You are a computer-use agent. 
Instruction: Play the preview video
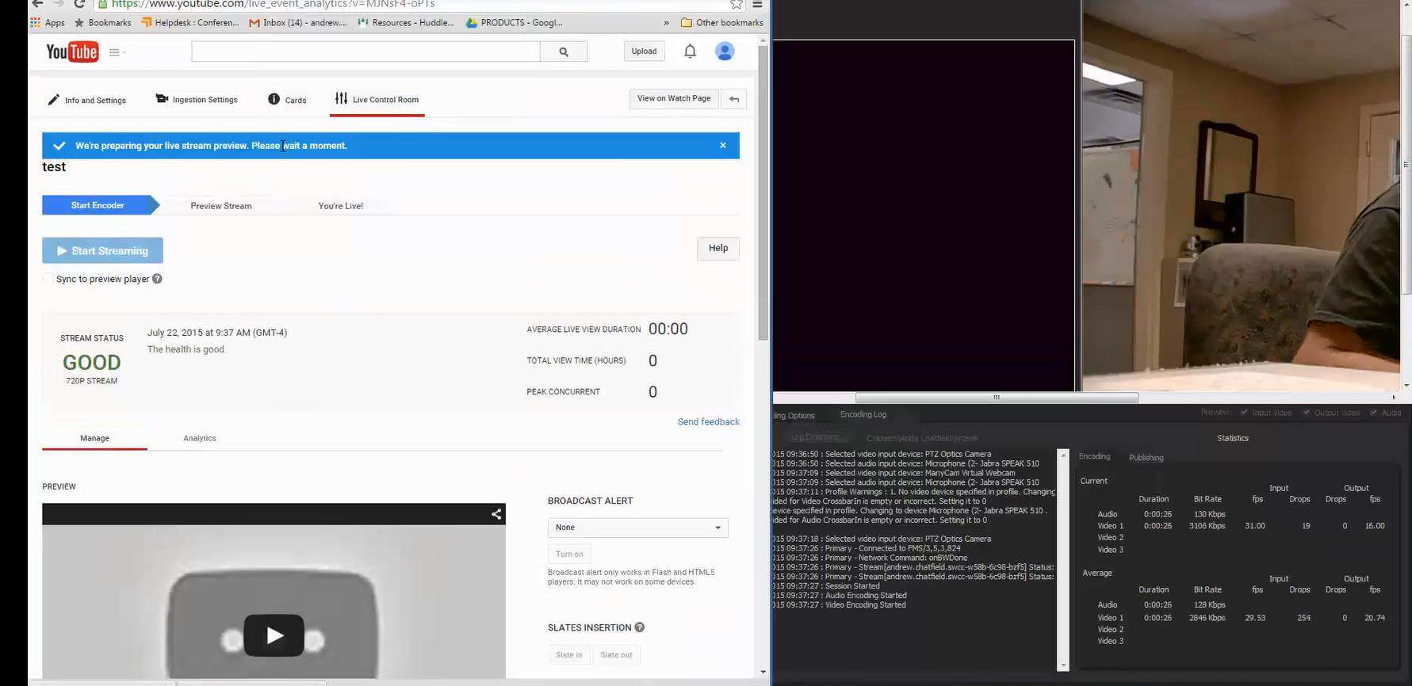274,635
